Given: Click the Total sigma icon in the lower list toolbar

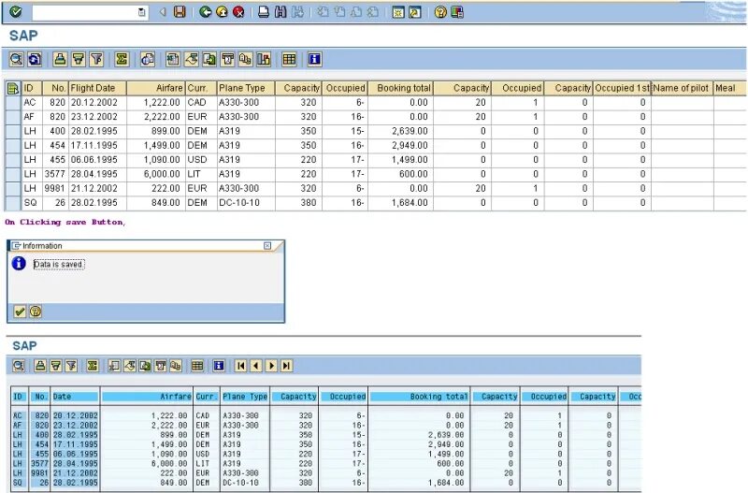Looking at the screenshot, I should [92, 366].
